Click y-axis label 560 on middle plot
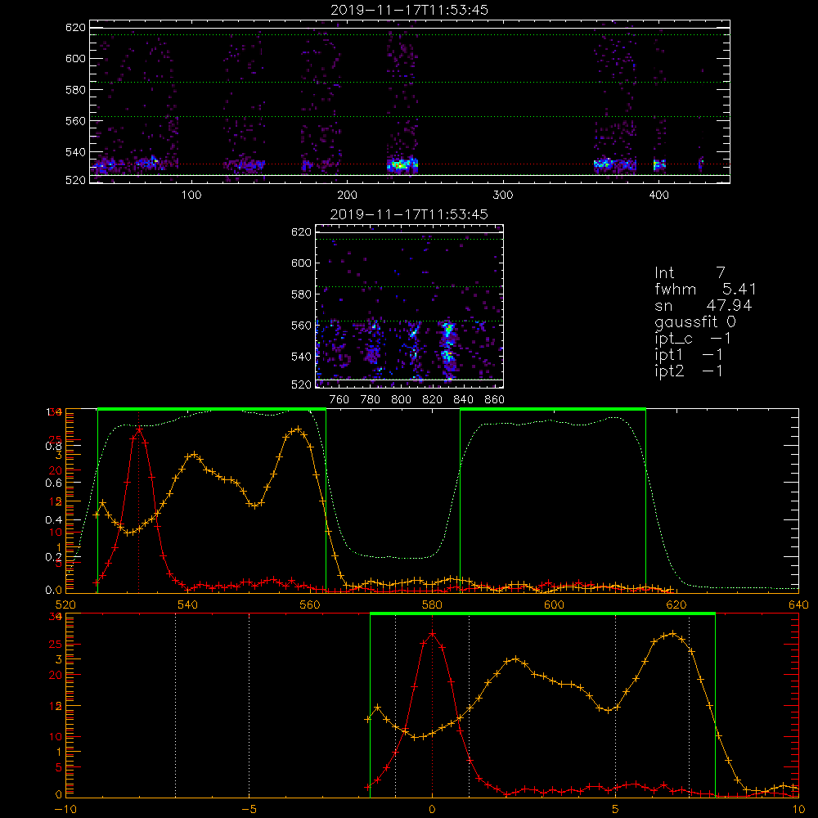This screenshot has width=818, height=818. [x=301, y=325]
